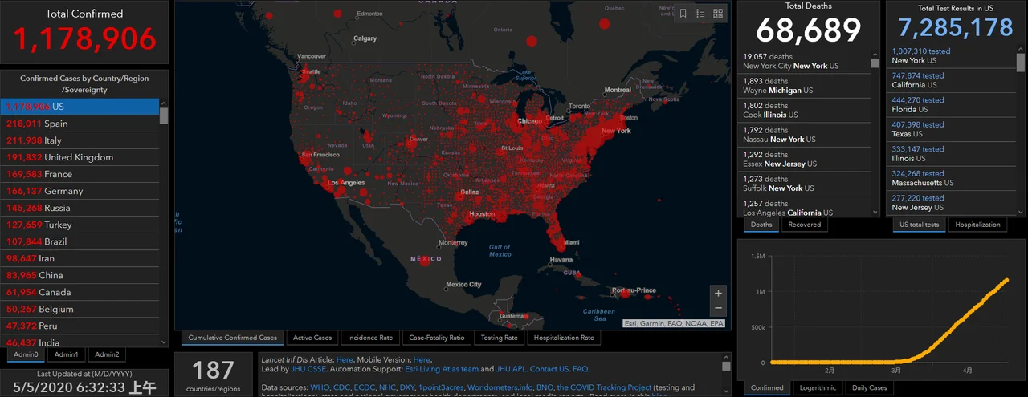The height and width of the screenshot is (397, 1028).
Task: Open the Lancet article Here link
Action: pos(345,360)
